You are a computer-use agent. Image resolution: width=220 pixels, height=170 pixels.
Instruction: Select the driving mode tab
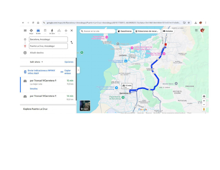point(38,31)
